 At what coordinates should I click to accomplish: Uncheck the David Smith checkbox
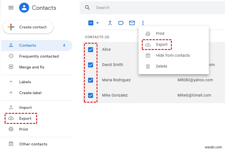coord(91,65)
